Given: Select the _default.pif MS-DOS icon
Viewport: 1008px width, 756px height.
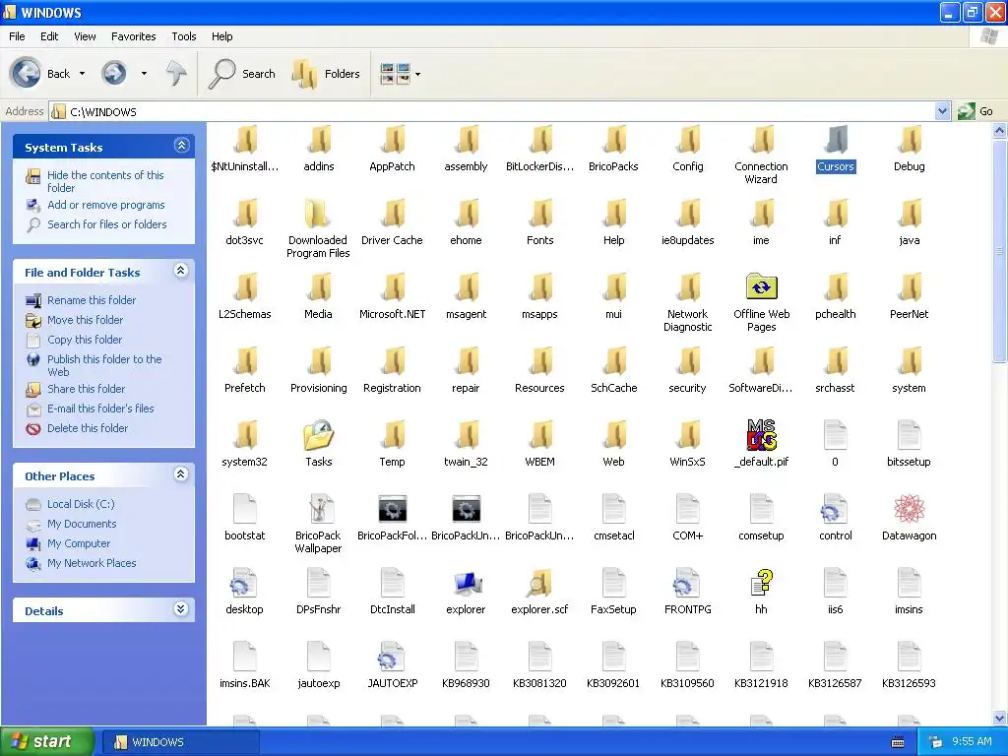Looking at the screenshot, I should click(761, 435).
